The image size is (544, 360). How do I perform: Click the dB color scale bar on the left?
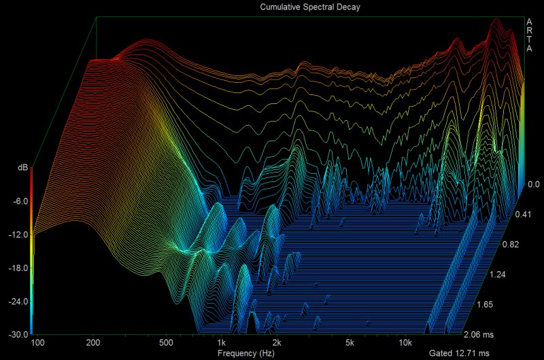pyautogui.click(x=31, y=251)
